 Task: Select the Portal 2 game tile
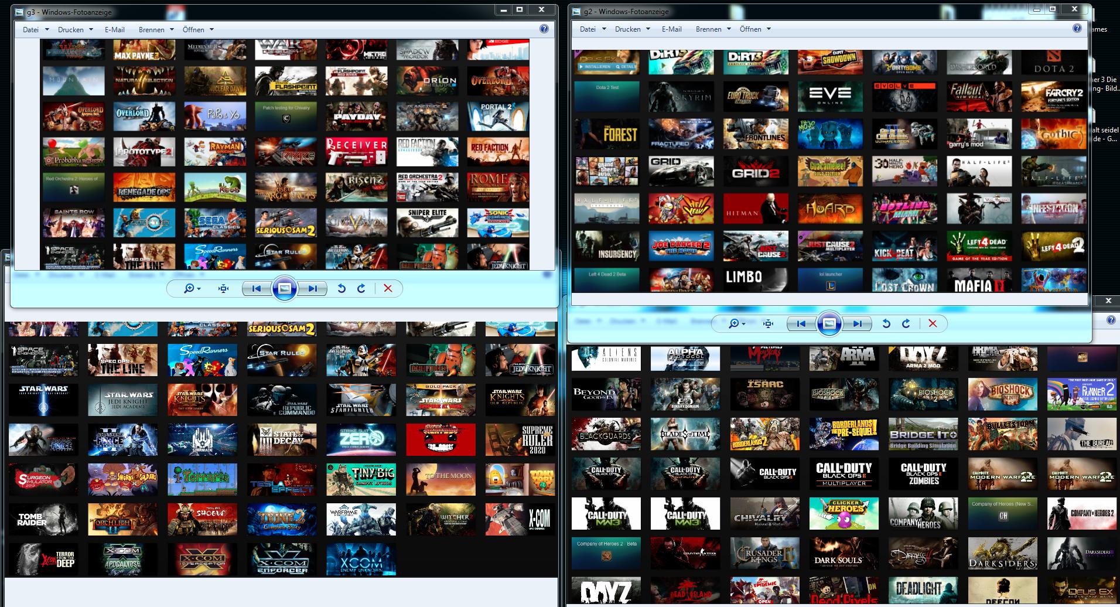click(x=498, y=117)
